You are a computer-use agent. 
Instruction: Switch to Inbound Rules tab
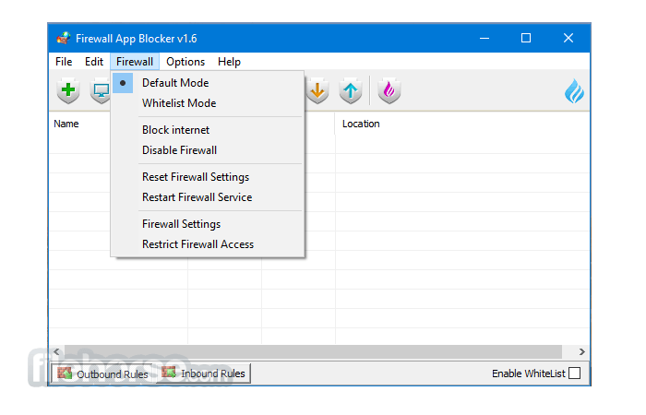(x=204, y=373)
